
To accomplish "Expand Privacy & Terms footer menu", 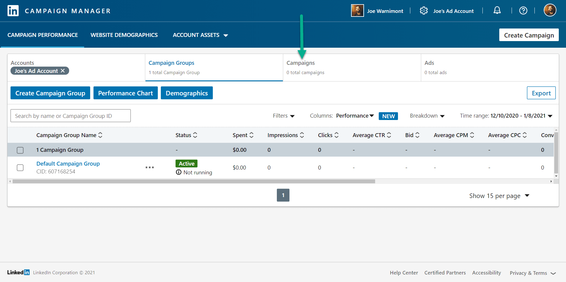I will click(x=533, y=273).
